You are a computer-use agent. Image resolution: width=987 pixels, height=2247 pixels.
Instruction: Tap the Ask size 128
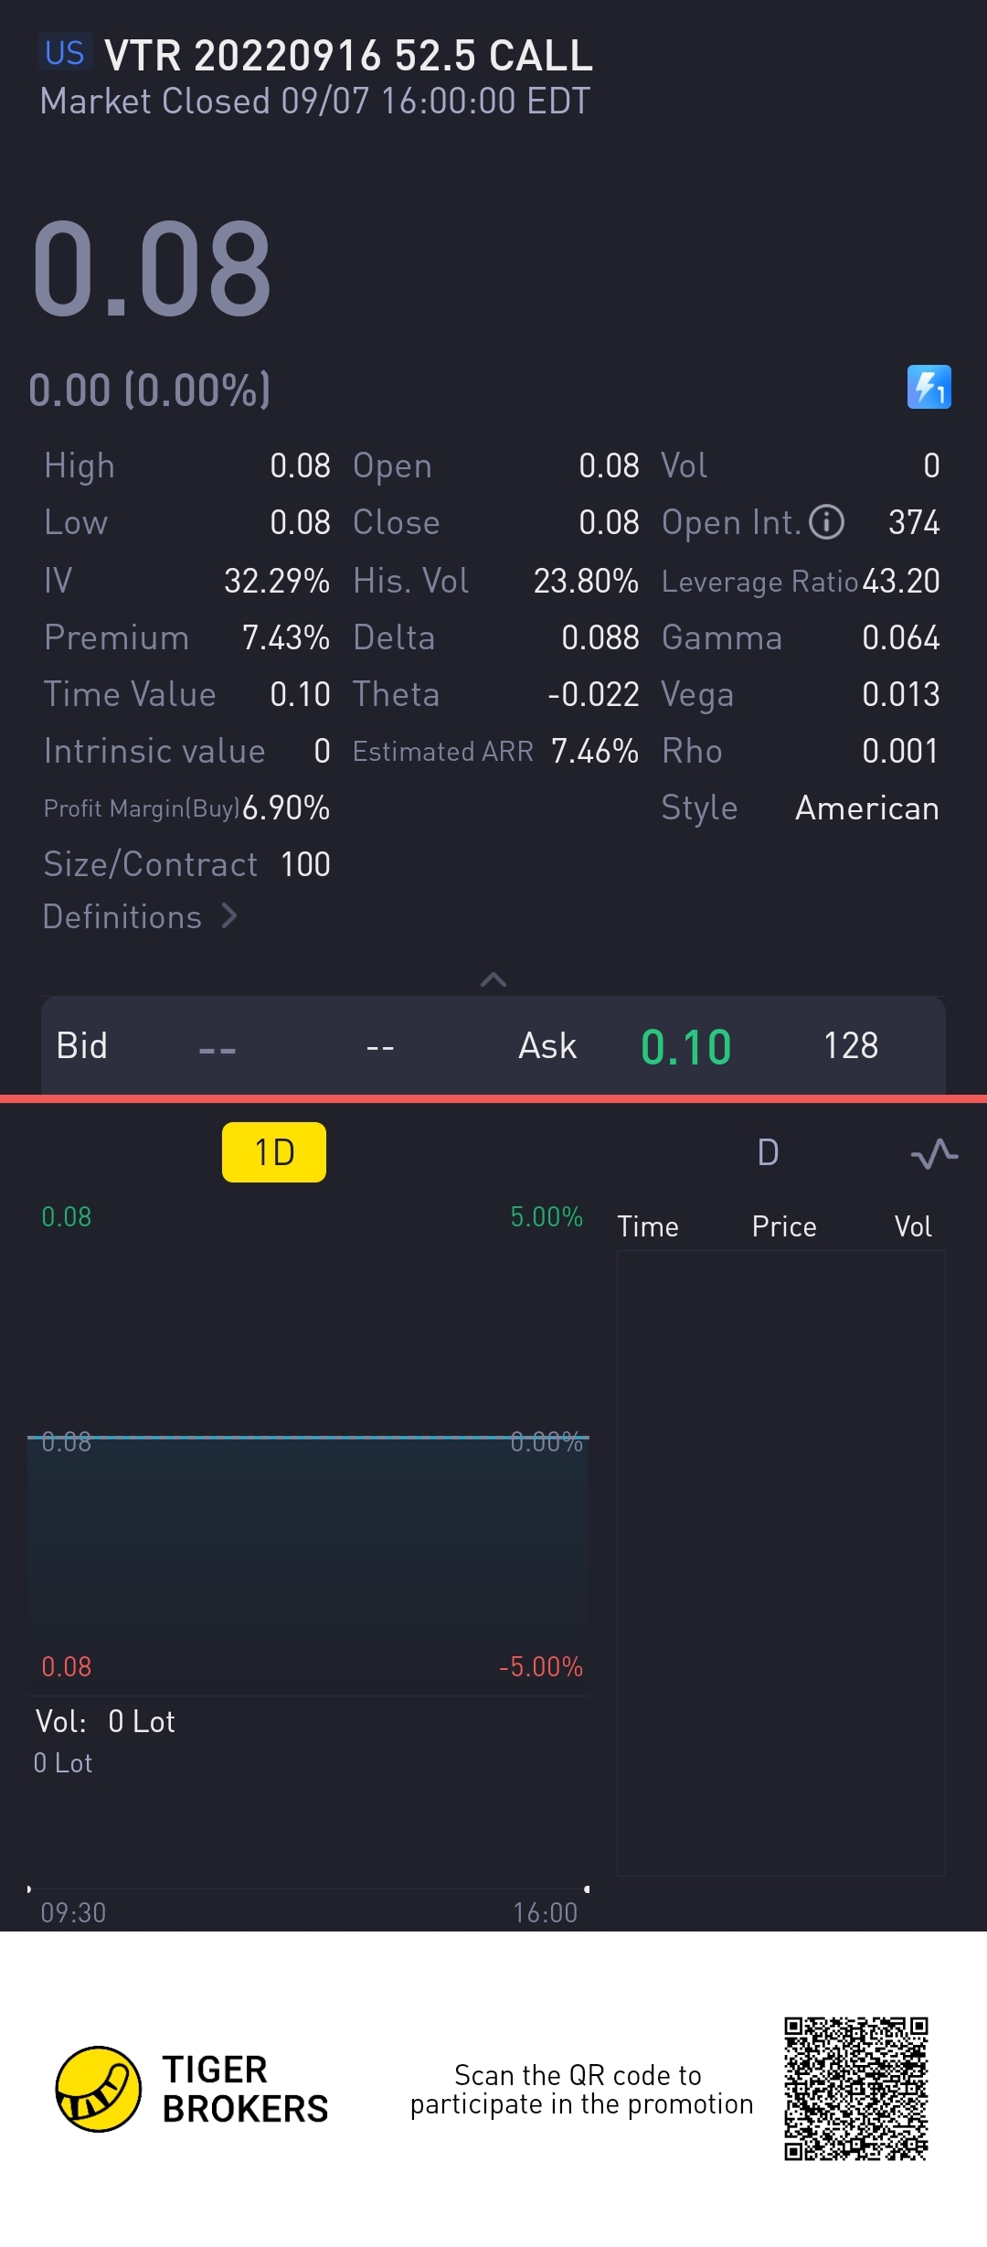click(851, 1046)
